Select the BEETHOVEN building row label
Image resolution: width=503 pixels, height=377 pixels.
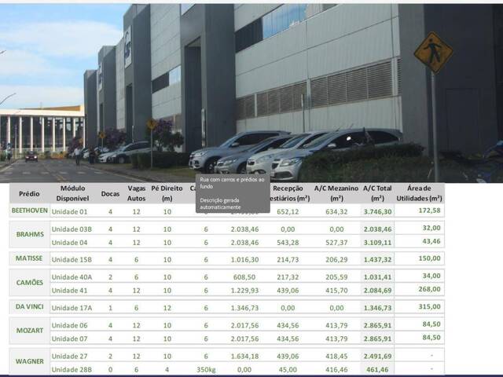click(x=29, y=211)
